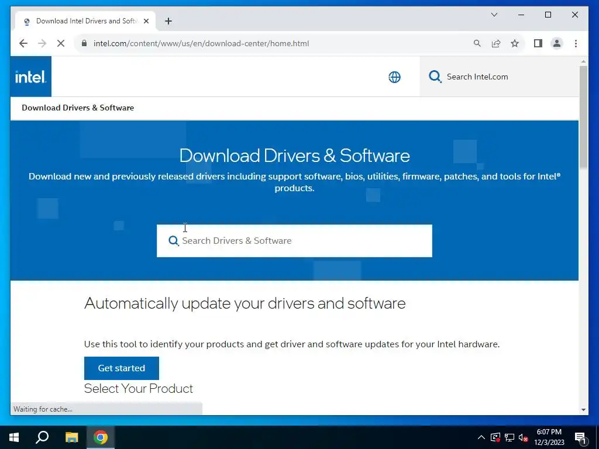This screenshot has width=599, height=449.
Task: Go forward in browser history
Action: 42,43
